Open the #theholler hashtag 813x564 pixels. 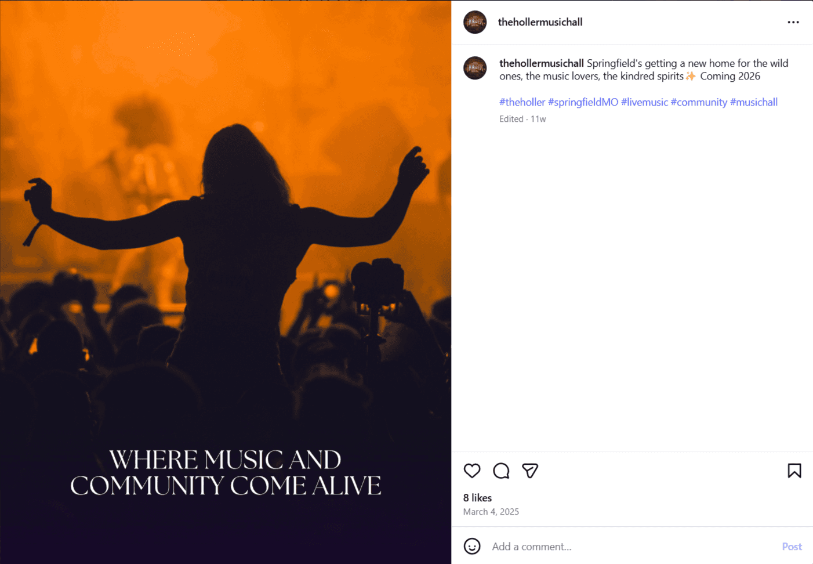522,102
